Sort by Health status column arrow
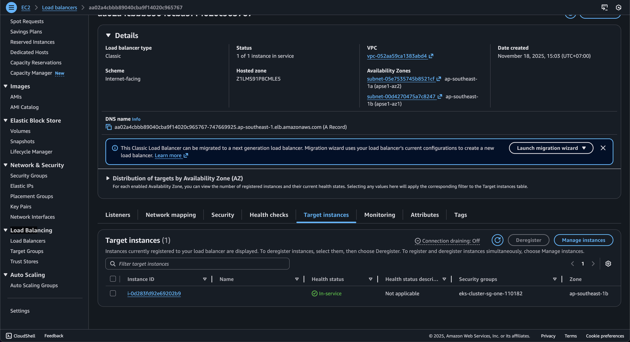 click(370, 279)
